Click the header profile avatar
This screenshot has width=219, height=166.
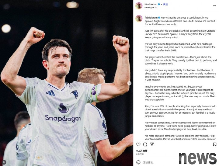coord(139,6)
